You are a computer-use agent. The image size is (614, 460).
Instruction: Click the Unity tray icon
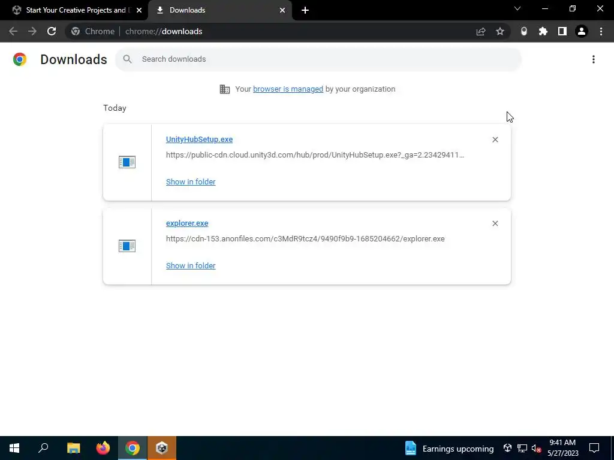click(507, 448)
